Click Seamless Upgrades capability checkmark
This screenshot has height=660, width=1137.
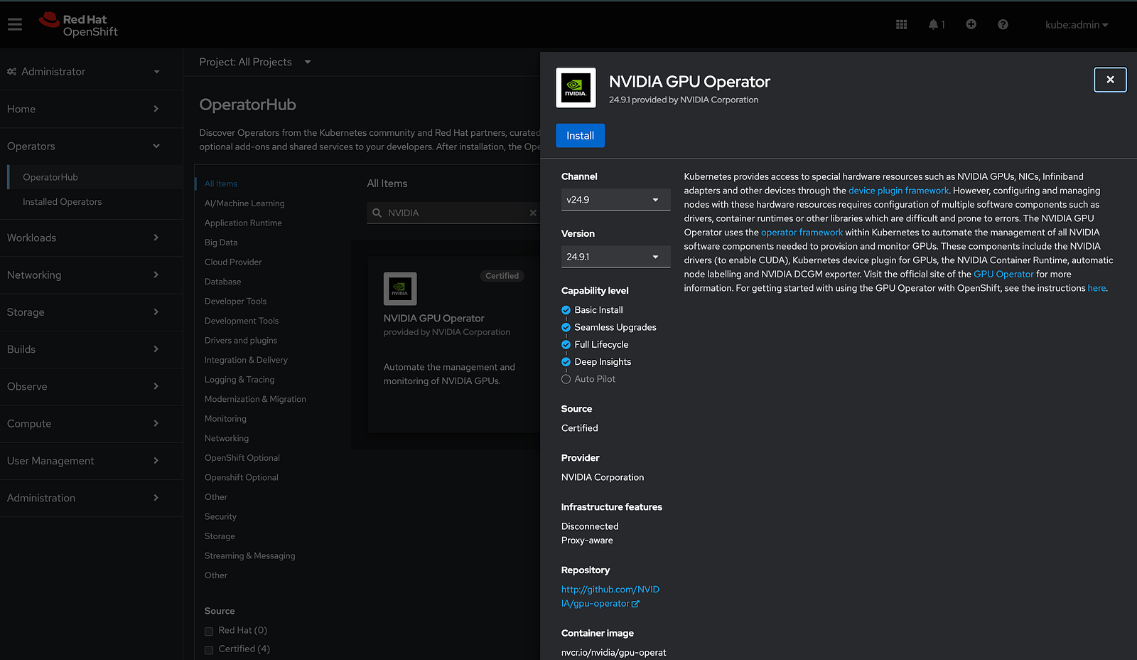(x=566, y=327)
